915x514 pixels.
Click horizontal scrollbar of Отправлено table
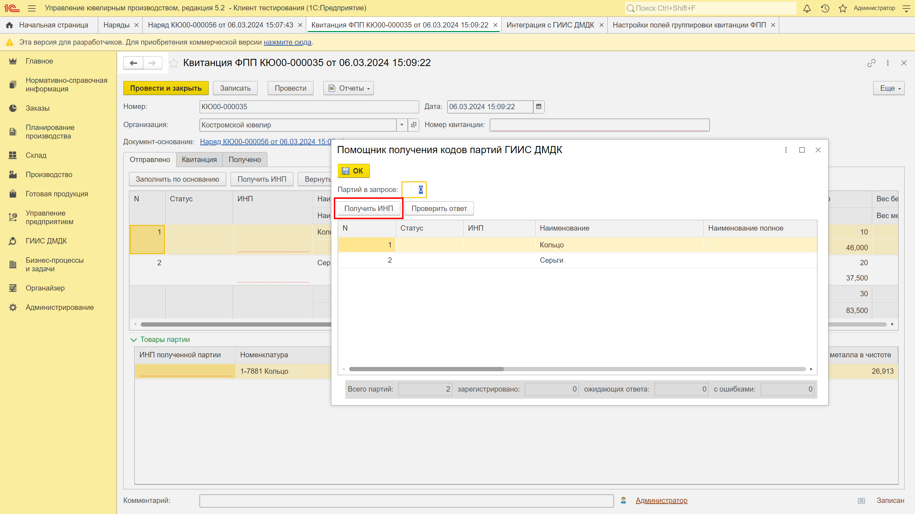236,324
